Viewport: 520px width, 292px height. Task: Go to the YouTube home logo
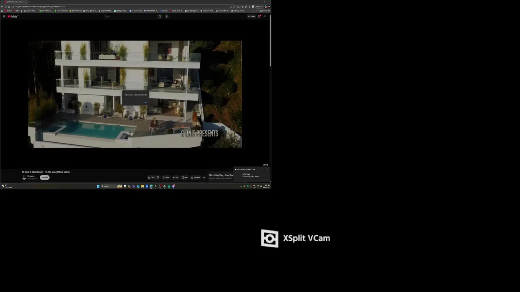click(x=12, y=16)
